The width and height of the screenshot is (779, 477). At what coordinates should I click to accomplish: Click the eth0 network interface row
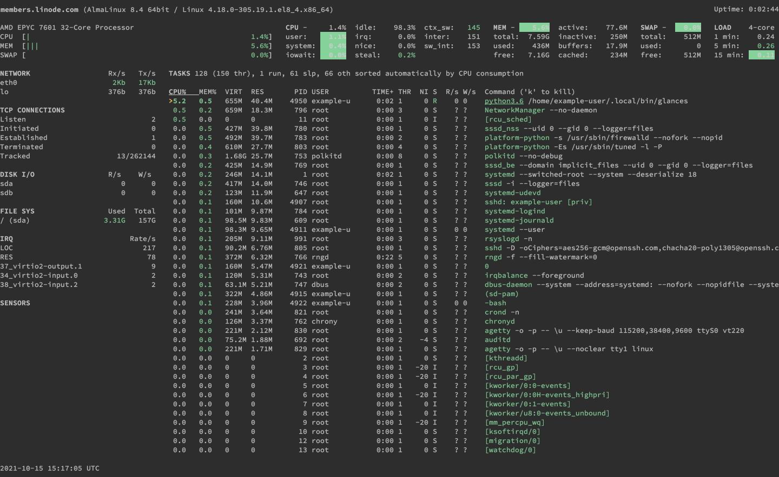(9, 83)
